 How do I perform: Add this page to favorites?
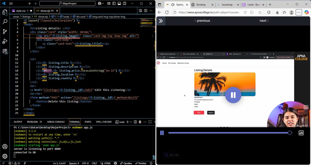260,12
